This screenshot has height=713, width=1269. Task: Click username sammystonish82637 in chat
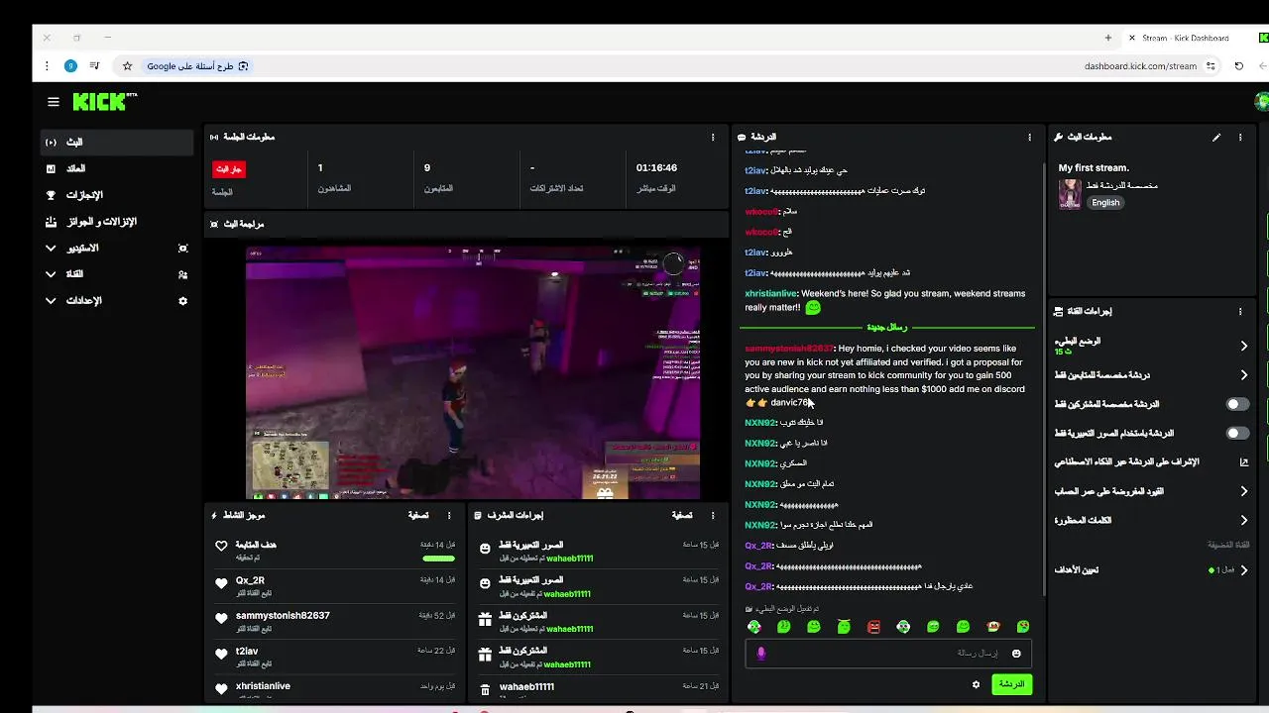[x=789, y=349]
